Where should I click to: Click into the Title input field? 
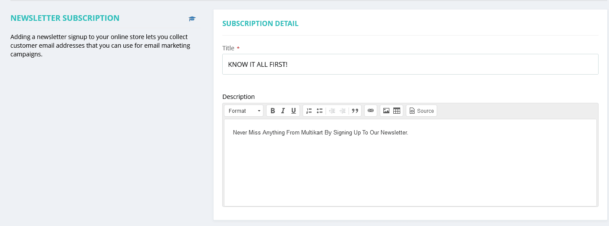click(x=410, y=64)
